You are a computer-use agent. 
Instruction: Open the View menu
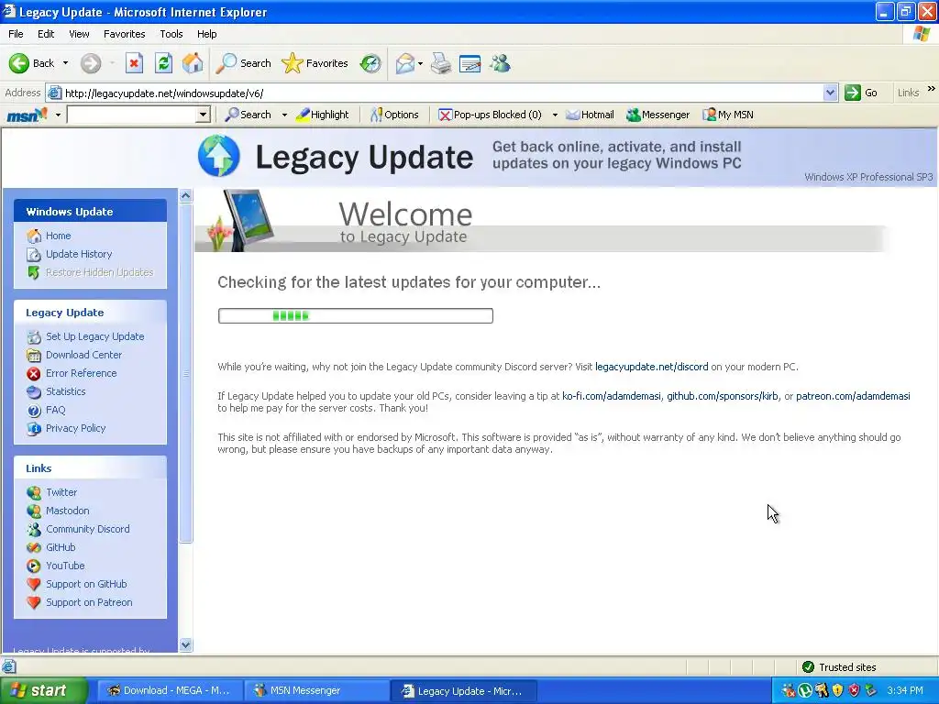pos(79,34)
